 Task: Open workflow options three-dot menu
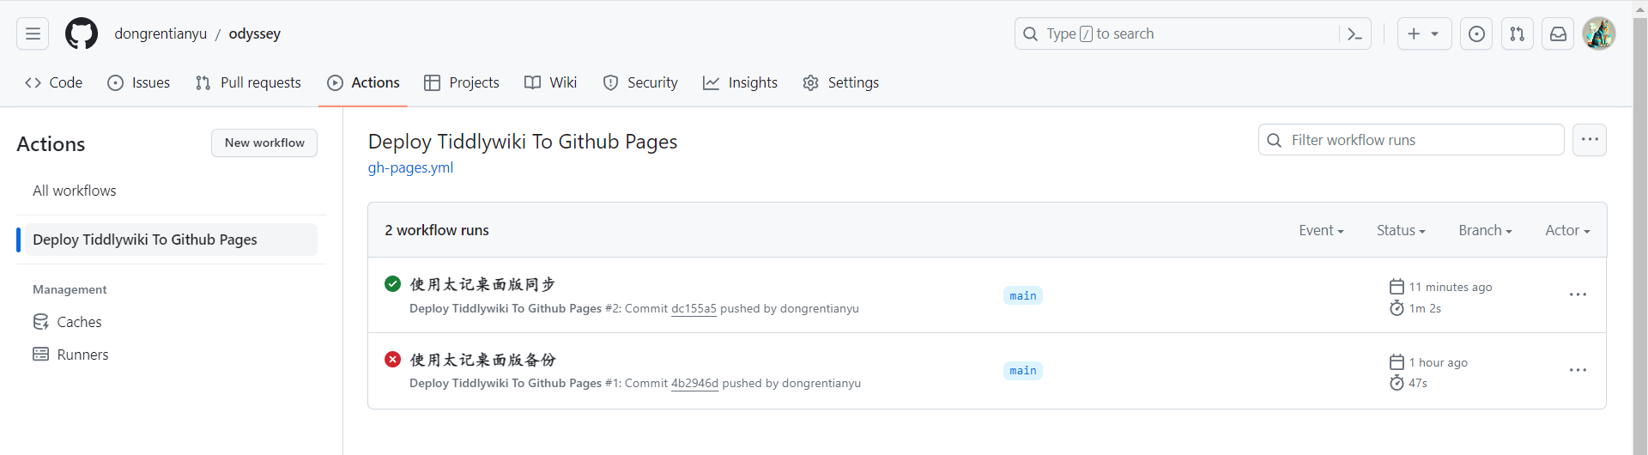point(1590,140)
